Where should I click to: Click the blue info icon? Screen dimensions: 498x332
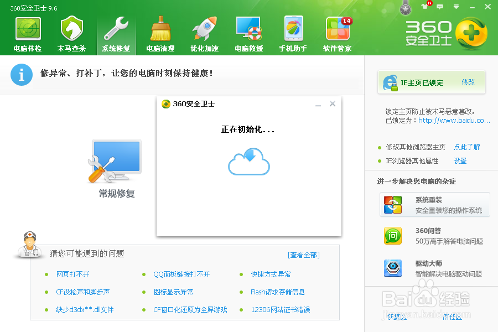tap(22, 75)
